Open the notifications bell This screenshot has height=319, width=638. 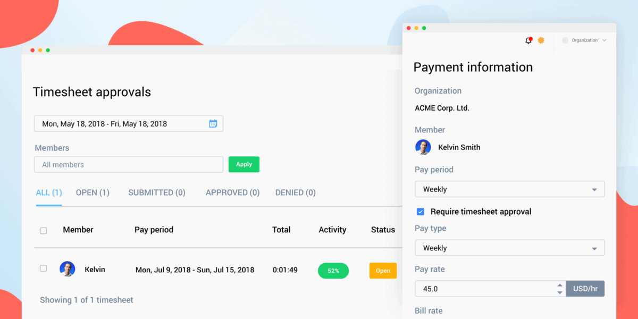click(x=528, y=40)
